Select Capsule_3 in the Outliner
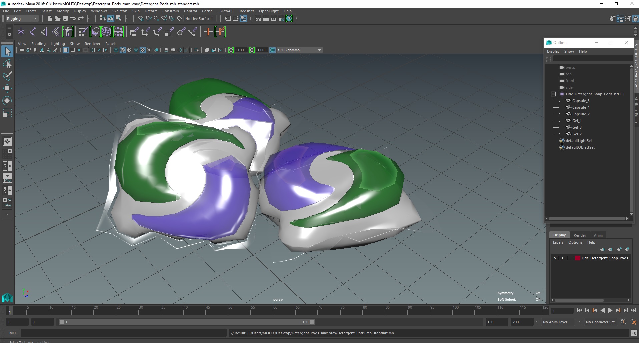The image size is (639, 343). (x=581, y=101)
